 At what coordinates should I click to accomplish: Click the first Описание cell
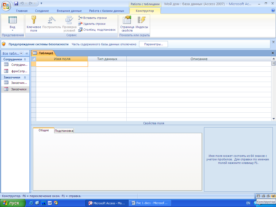coord(199,64)
